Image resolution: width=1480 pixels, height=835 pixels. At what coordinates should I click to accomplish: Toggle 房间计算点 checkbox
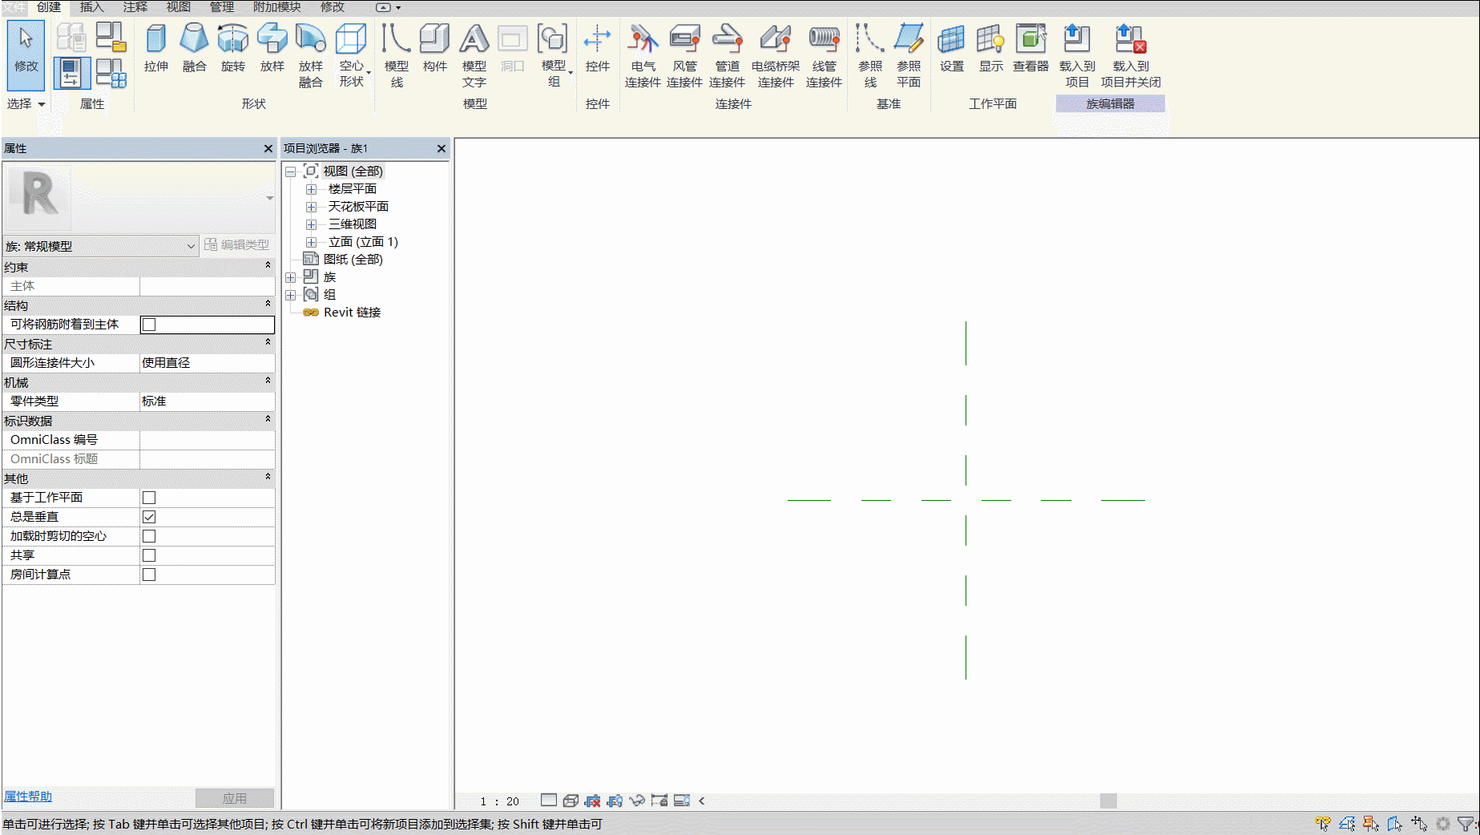pos(149,575)
